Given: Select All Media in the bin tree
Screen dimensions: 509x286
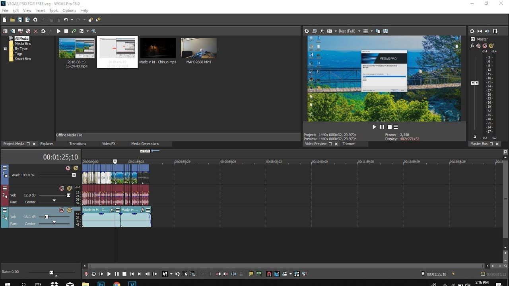Looking at the screenshot, I should (21, 39).
